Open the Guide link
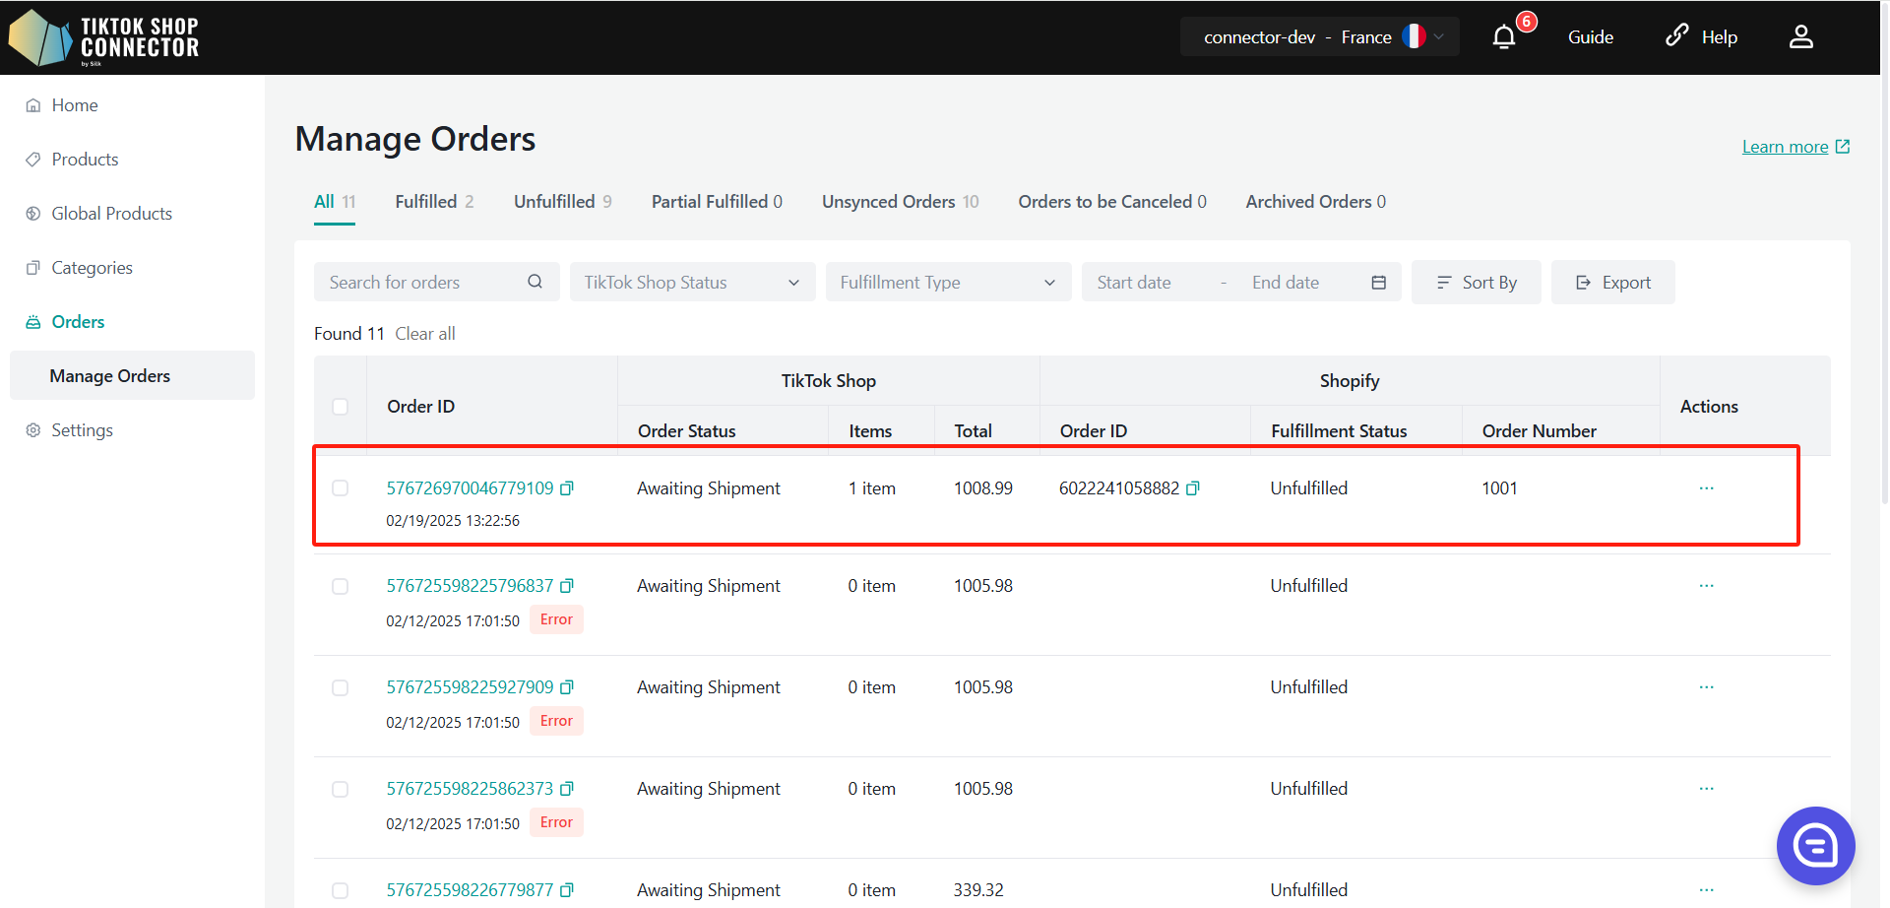This screenshot has height=908, width=1890. click(1591, 37)
